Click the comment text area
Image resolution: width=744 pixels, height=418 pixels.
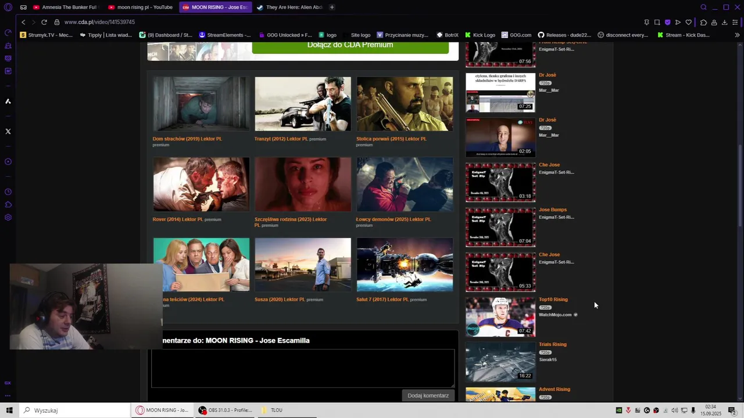tap(303, 368)
